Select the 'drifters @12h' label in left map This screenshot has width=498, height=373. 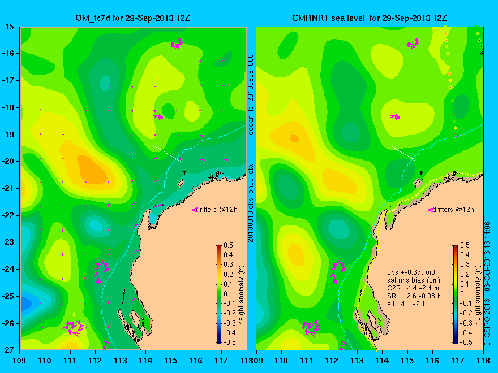pos(217,209)
